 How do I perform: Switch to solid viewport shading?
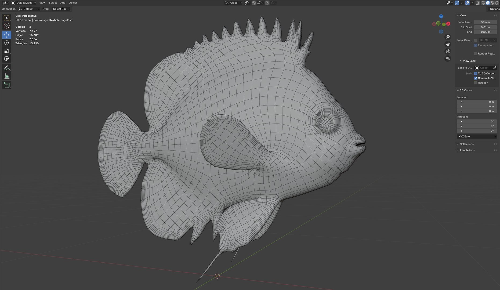pos(488,3)
